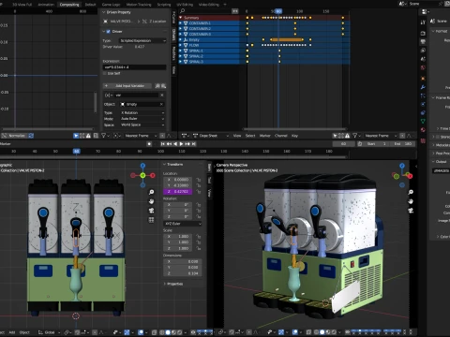Click the Drivers editor filter funnel icon
The width and height of the screenshot is (450, 337).
[x=103, y=136]
